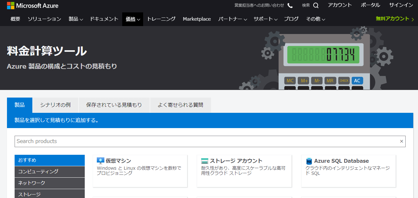Switch to 保存されている見積もり tab

(114, 105)
